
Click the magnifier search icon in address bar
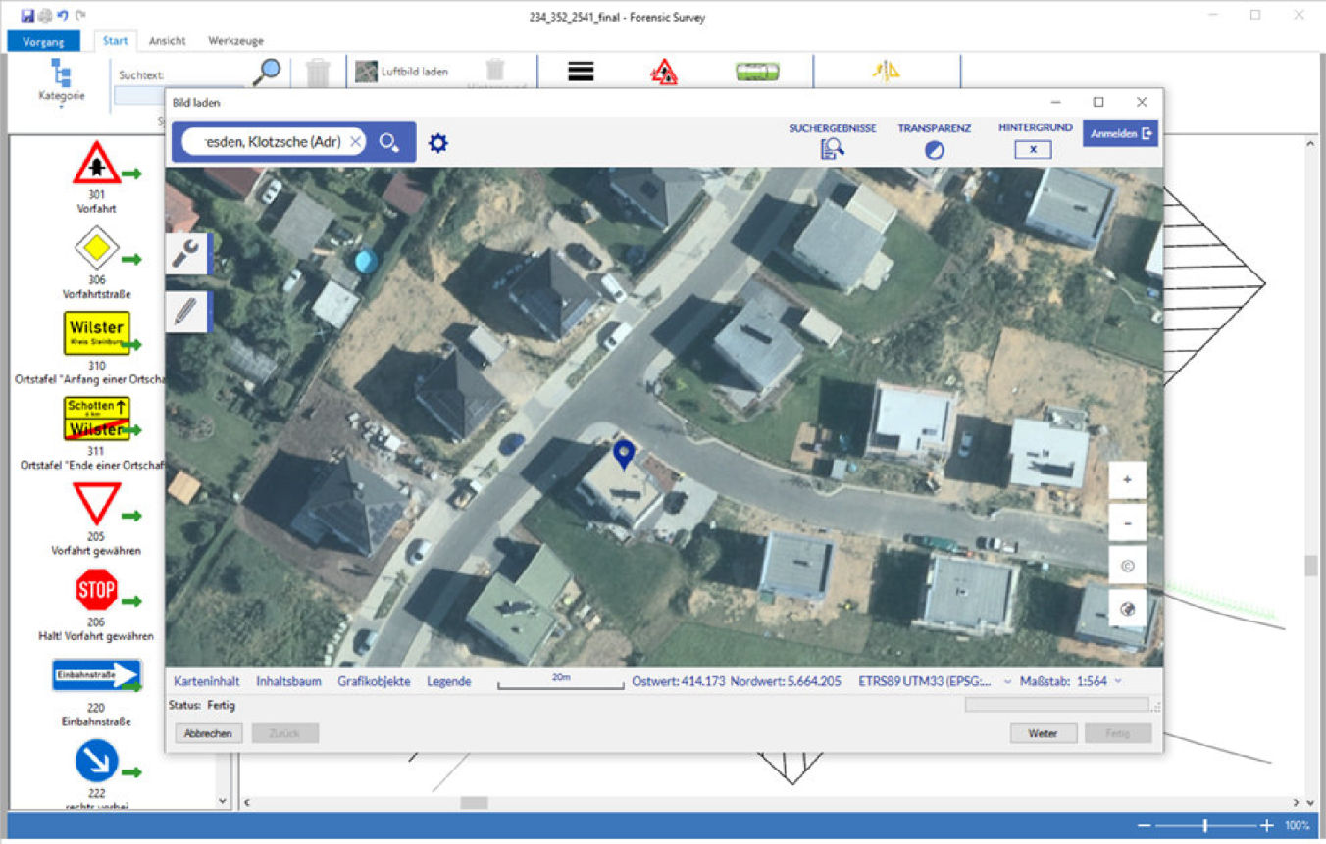pos(388,143)
